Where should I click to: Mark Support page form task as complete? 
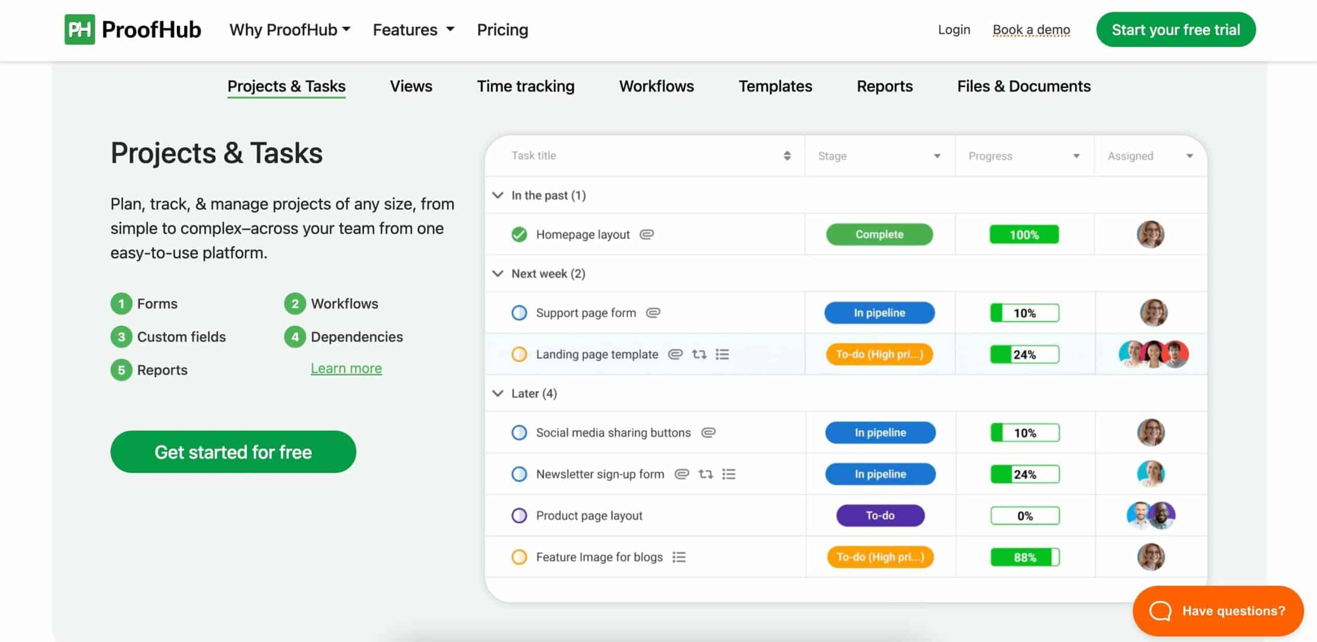point(519,312)
